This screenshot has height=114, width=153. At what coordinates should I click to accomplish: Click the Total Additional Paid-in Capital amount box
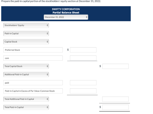115,99
